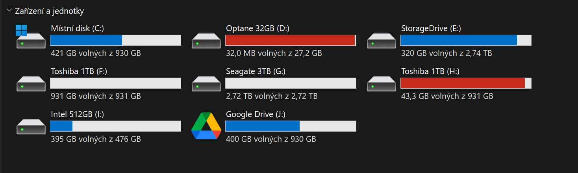This screenshot has width=578, height=173.
Task: Click the Toshiba 1TB (F:) drive icon
Action: coord(31,84)
